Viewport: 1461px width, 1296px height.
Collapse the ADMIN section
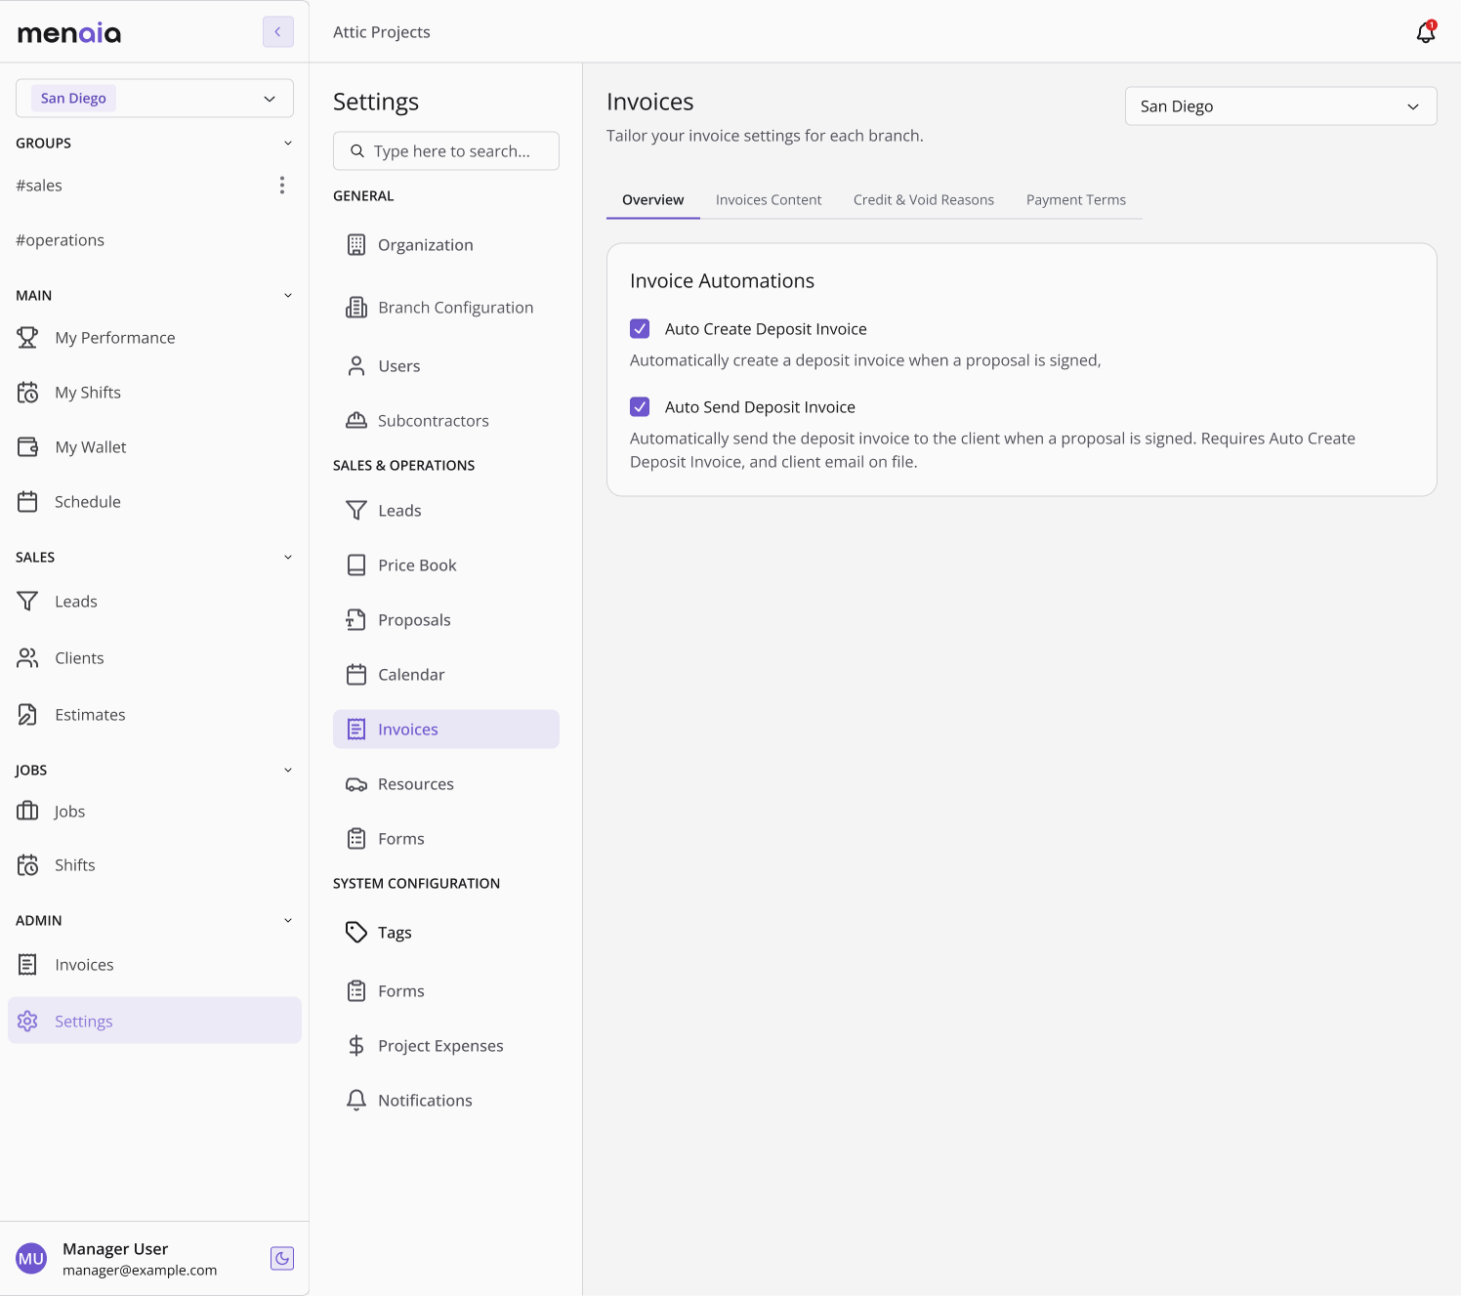[x=288, y=921]
